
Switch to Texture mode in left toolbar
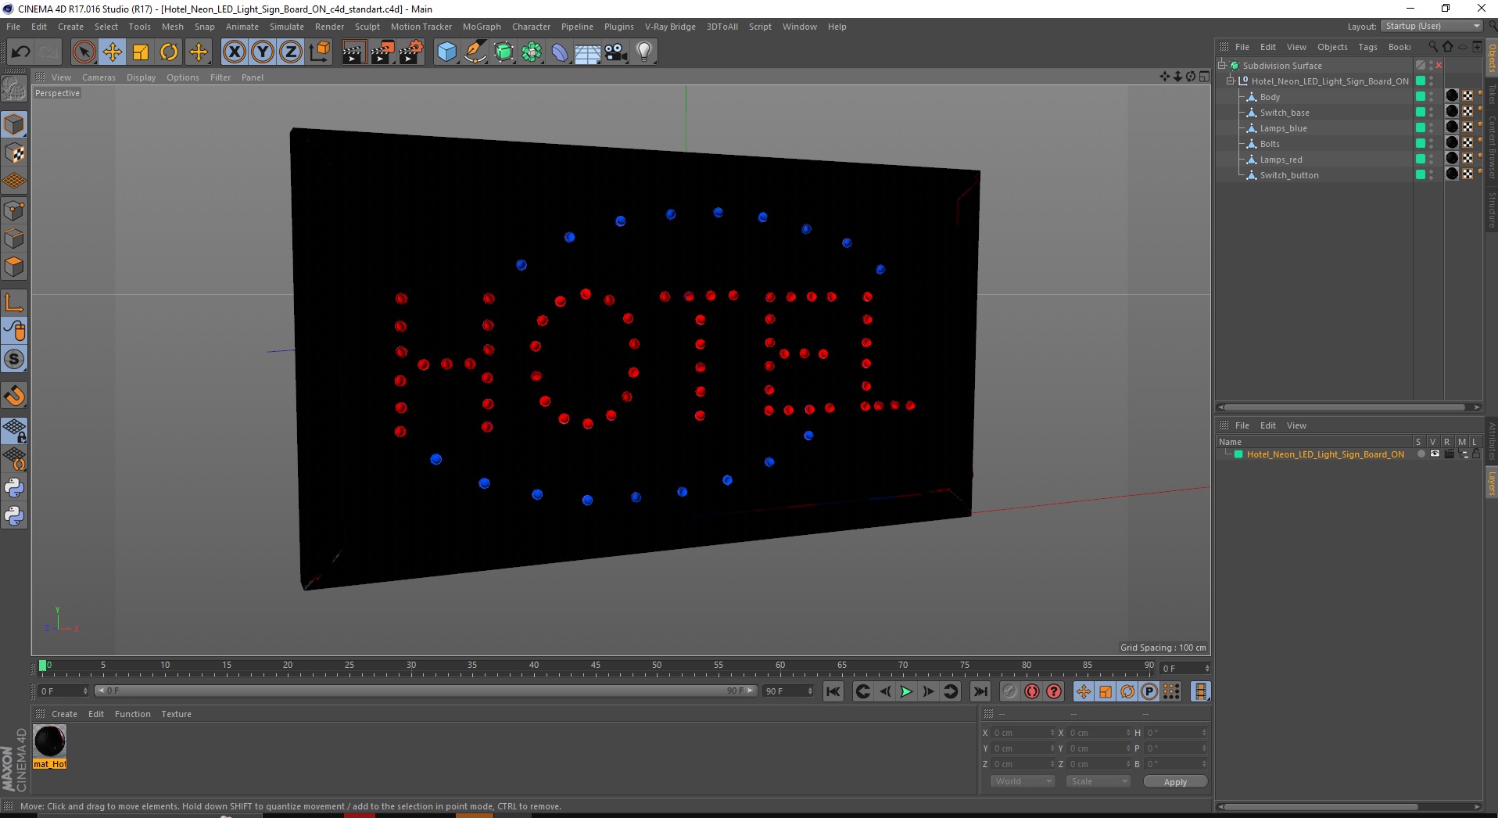click(14, 153)
